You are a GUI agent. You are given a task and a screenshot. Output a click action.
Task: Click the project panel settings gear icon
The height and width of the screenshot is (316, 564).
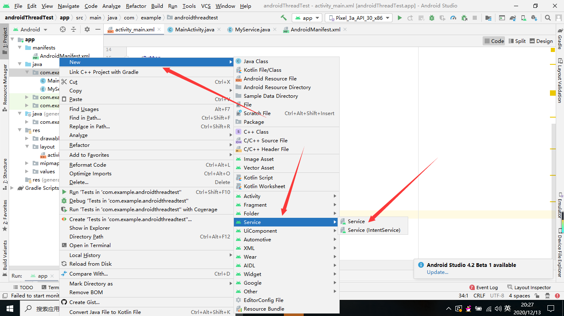(x=87, y=29)
